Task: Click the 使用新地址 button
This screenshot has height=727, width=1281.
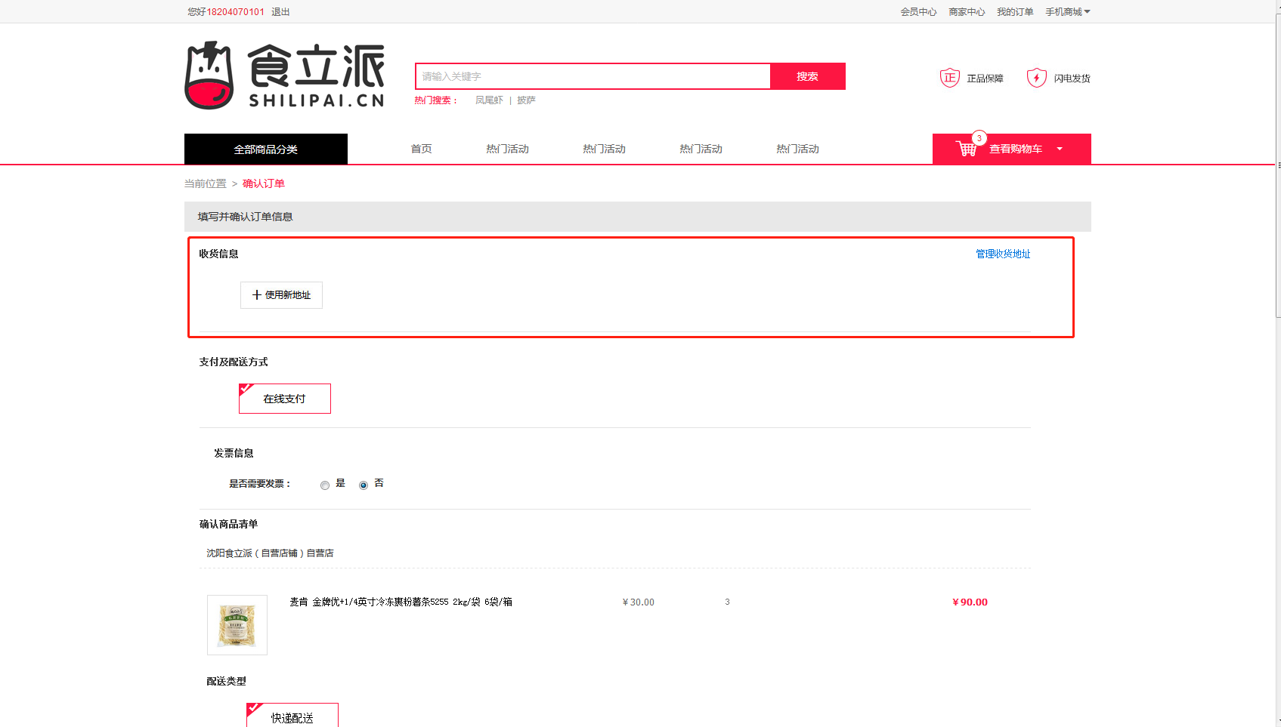Action: coord(281,295)
